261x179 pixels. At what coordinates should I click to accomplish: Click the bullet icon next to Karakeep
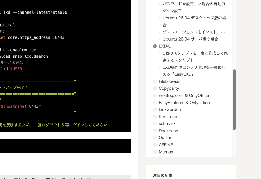155,117
